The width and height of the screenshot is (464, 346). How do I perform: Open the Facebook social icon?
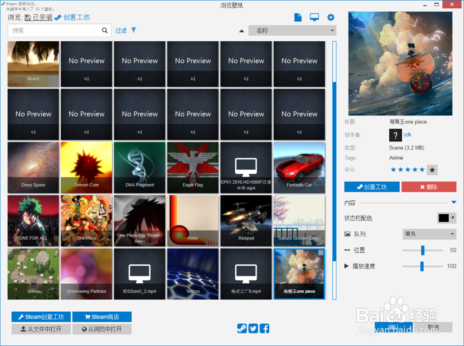264,328
